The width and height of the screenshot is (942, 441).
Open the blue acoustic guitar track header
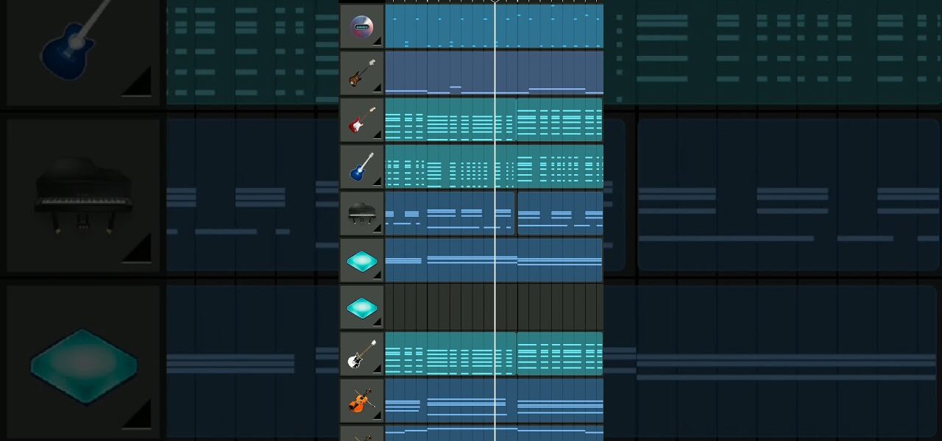(x=361, y=167)
